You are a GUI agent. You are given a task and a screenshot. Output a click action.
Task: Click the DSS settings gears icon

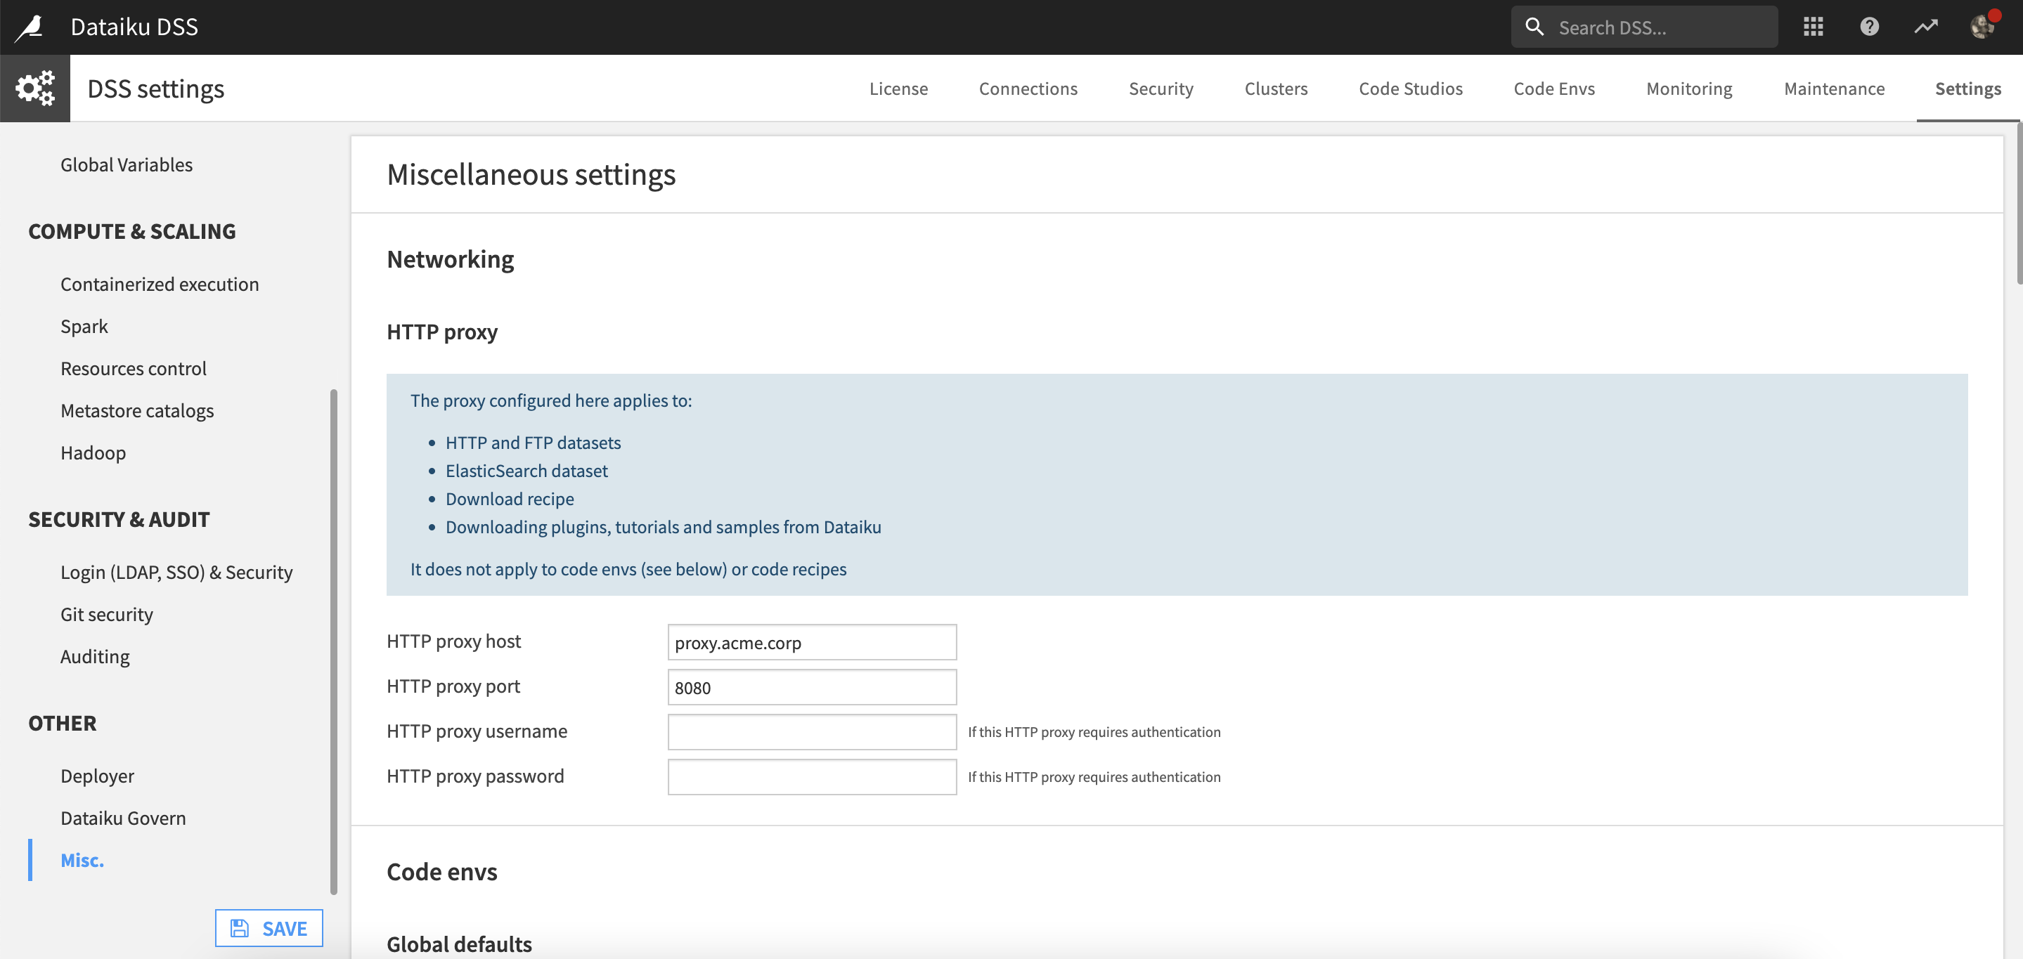pyautogui.click(x=35, y=88)
